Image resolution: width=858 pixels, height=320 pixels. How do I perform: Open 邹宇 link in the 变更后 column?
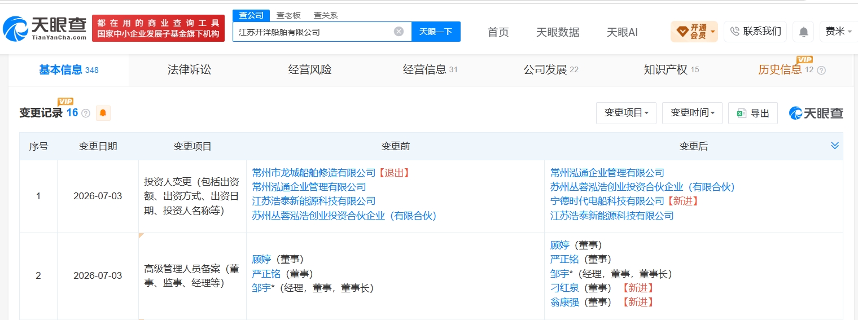point(559,274)
